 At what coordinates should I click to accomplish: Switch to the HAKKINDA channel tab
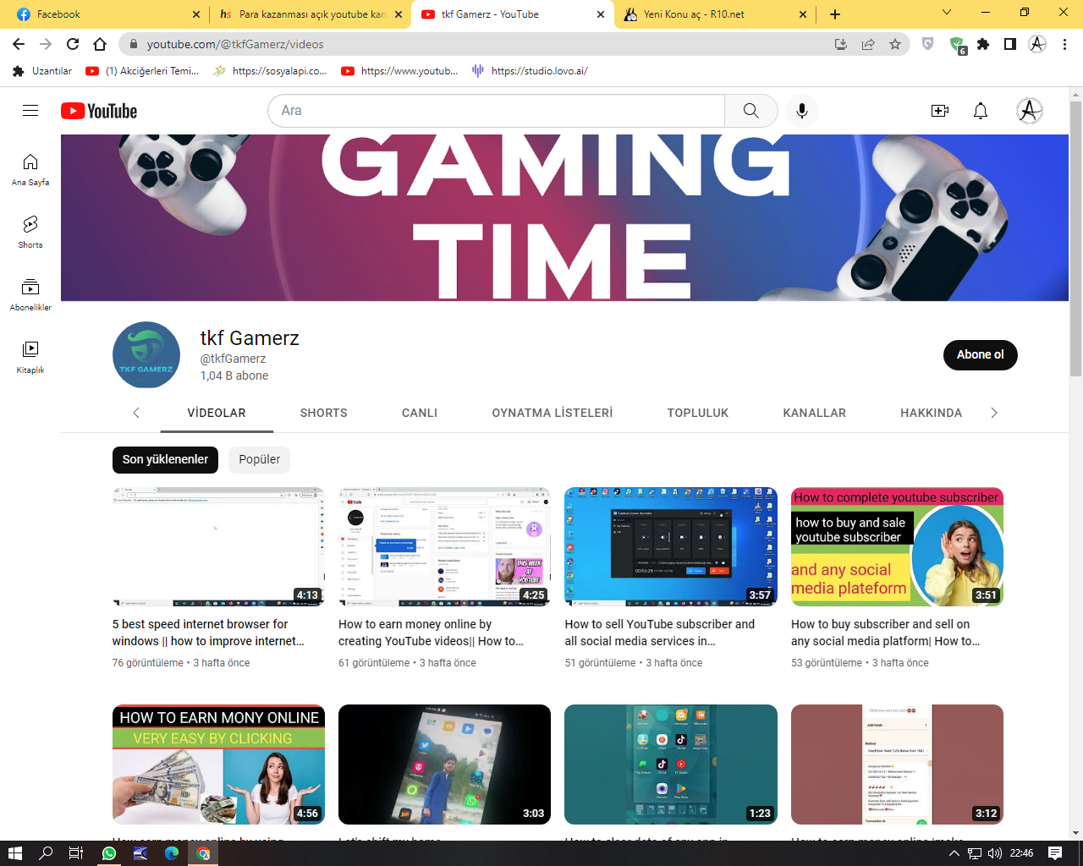(x=931, y=413)
